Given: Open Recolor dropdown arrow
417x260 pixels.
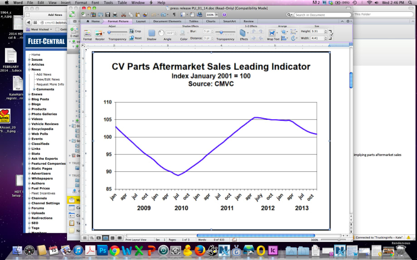Looking at the screenshot, I should [x=104, y=33].
